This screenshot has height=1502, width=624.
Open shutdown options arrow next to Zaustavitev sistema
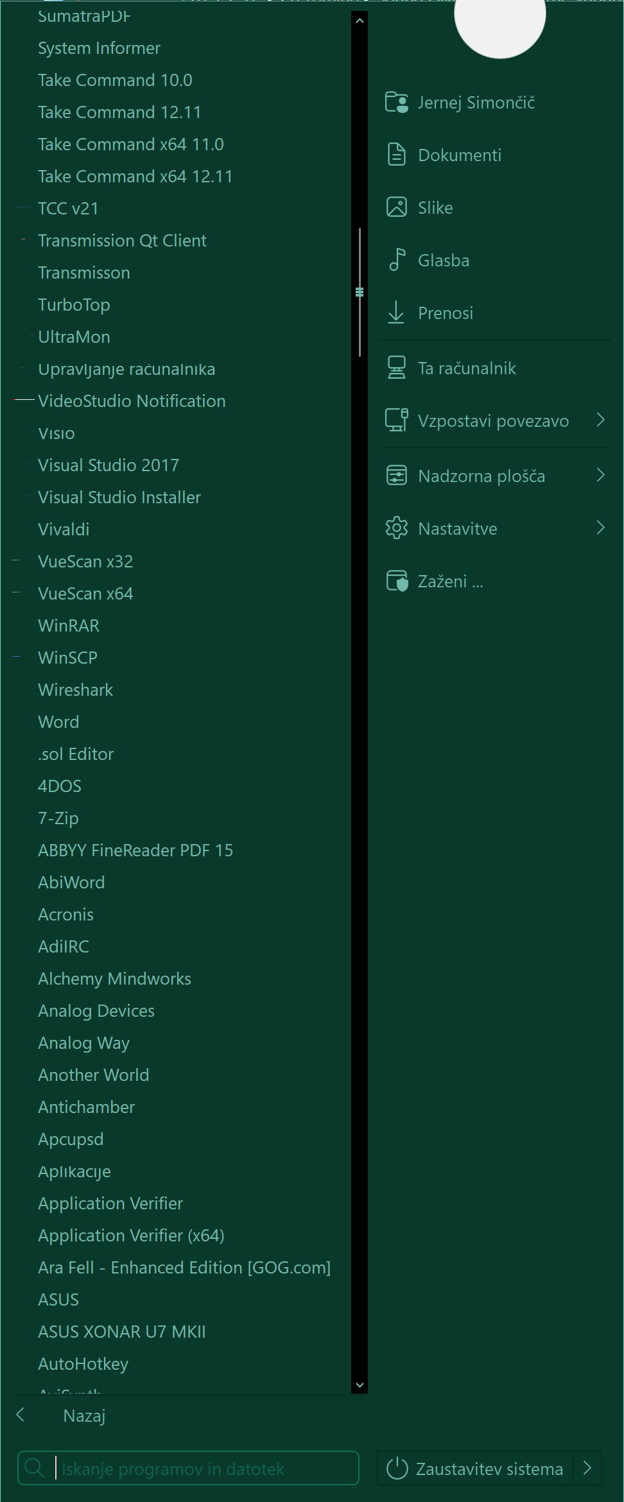point(587,1468)
